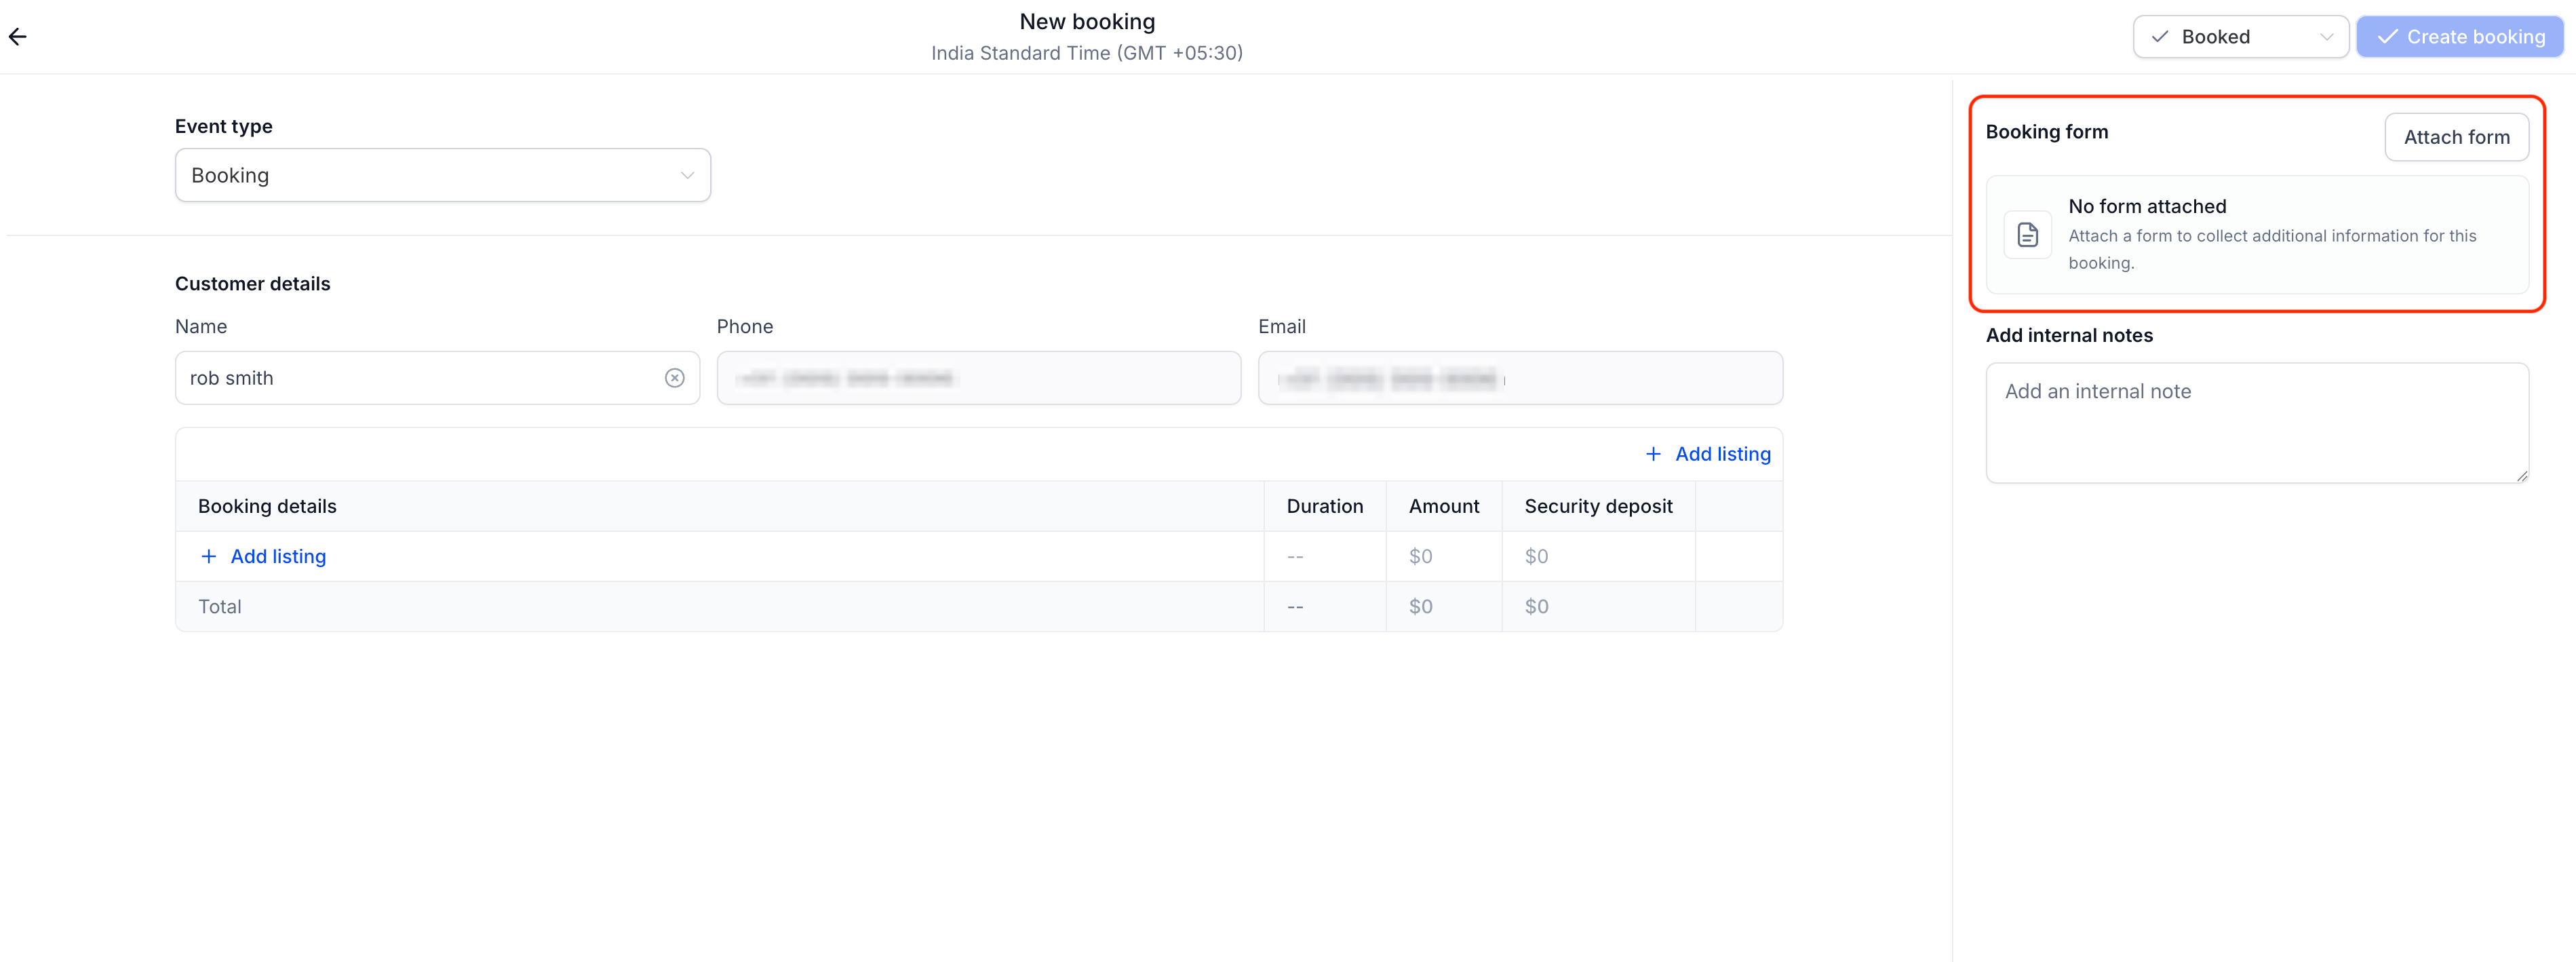Click the Total row label

[220, 606]
